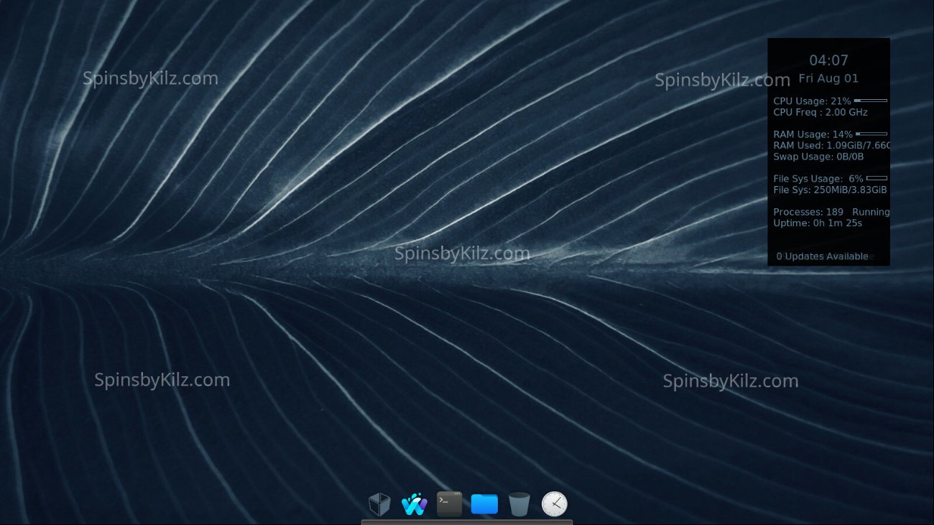The height and width of the screenshot is (525, 934).
Task: Click the RAM usage progress bar
Action: tap(871, 134)
